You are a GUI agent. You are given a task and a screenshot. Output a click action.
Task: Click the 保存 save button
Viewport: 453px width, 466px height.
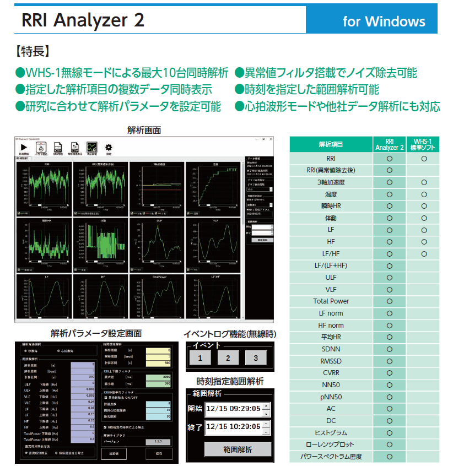158,453
